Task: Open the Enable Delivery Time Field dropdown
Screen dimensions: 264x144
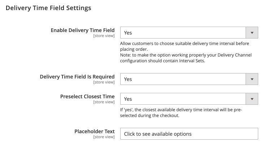Action: click(x=183, y=33)
